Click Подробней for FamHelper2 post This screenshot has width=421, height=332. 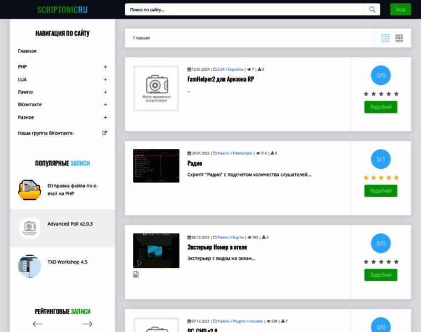[x=381, y=107]
